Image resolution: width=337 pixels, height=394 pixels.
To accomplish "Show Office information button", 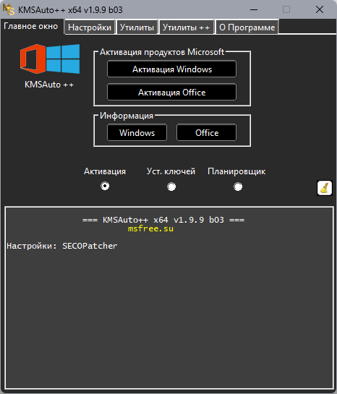I will point(207,132).
